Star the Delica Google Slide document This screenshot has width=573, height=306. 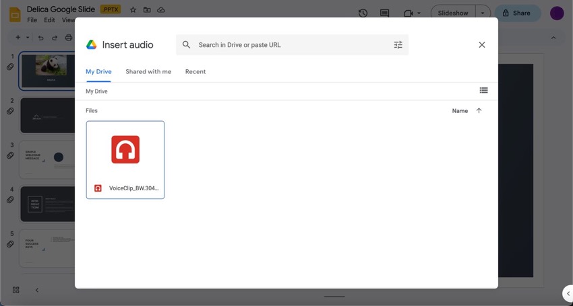pos(133,10)
